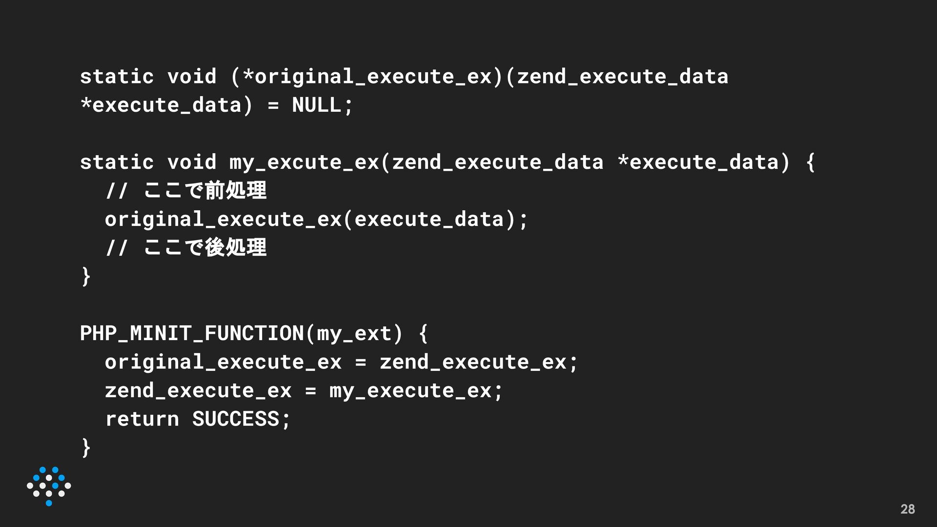Click the word NULL in the code
This screenshot has height=527, width=937.
click(x=316, y=105)
